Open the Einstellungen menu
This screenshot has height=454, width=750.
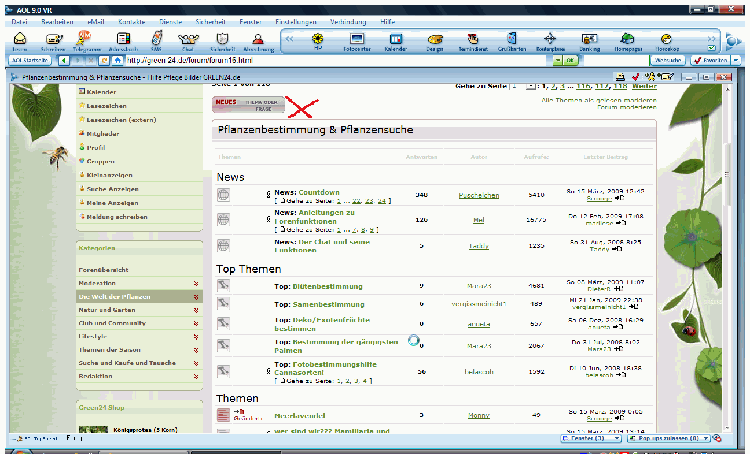click(296, 22)
